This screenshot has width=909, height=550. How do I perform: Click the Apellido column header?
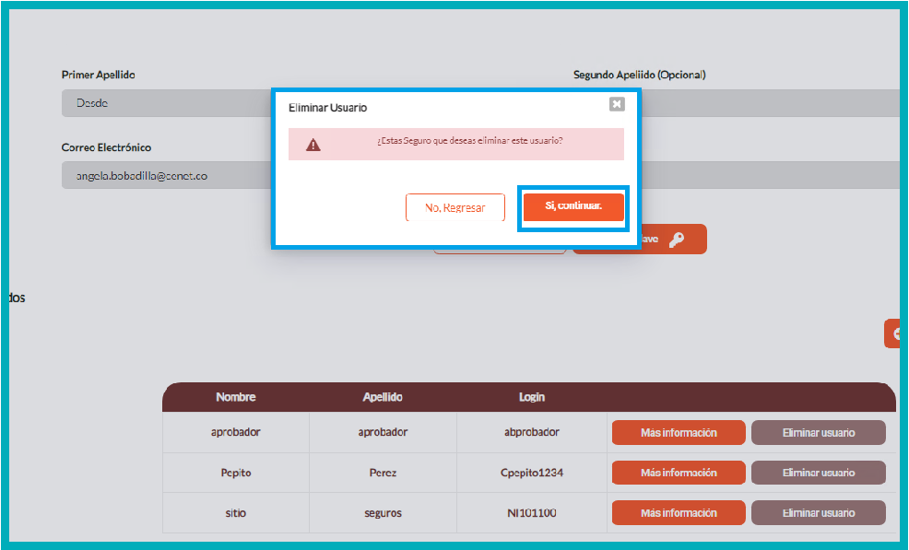pyautogui.click(x=383, y=397)
